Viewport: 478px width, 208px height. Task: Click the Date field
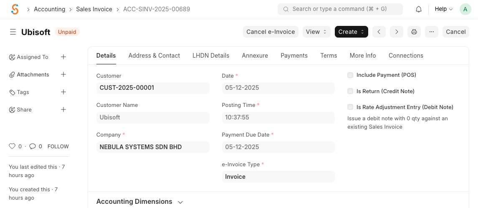[x=278, y=88]
